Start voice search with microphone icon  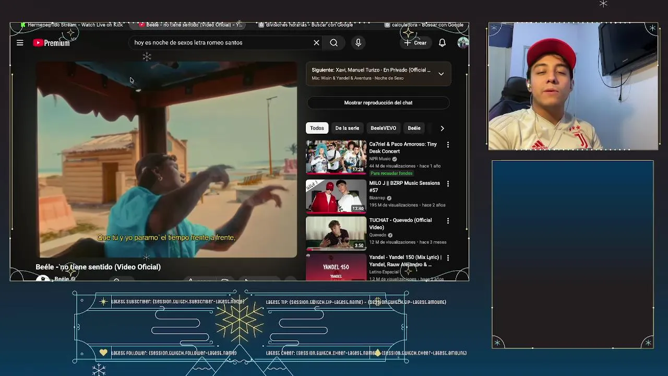pyautogui.click(x=358, y=43)
